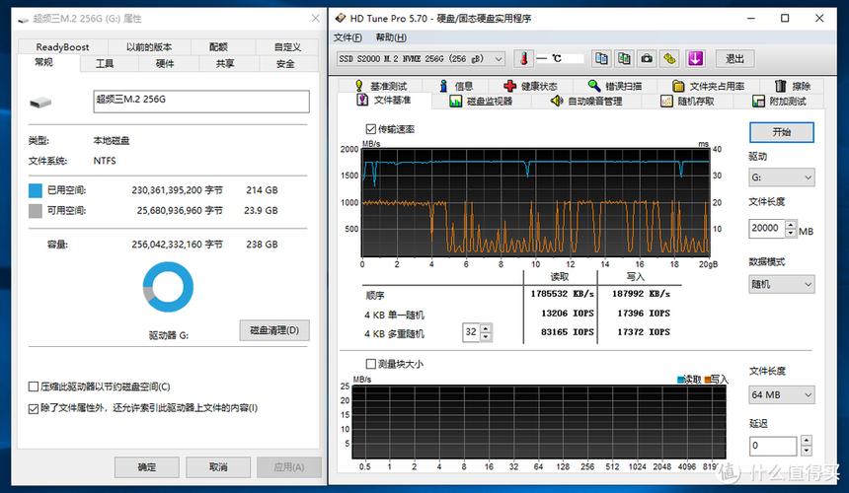Open the File (文件) menu

[x=347, y=37]
